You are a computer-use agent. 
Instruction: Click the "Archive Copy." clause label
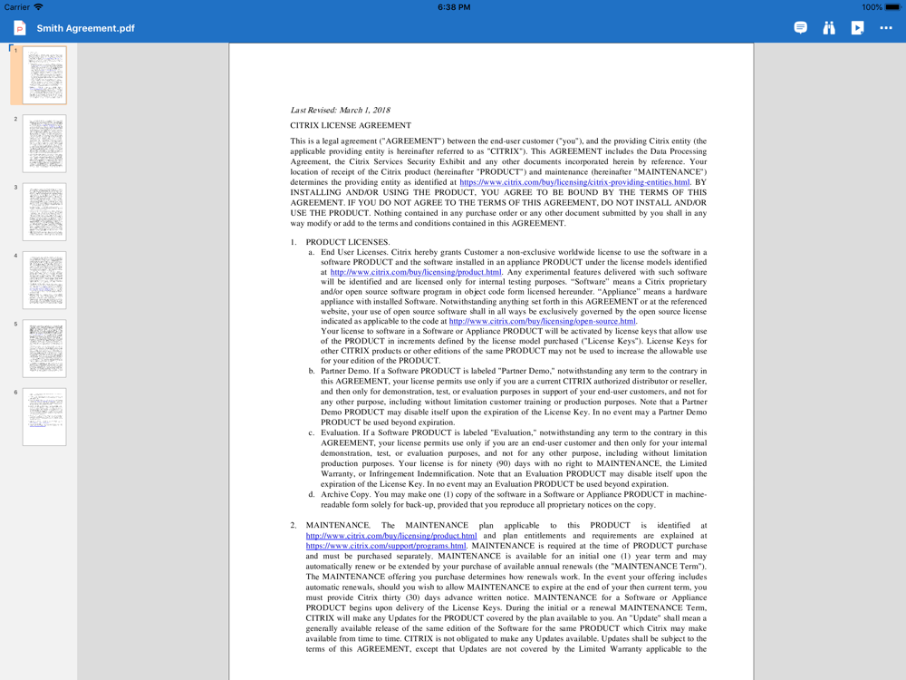(345, 494)
